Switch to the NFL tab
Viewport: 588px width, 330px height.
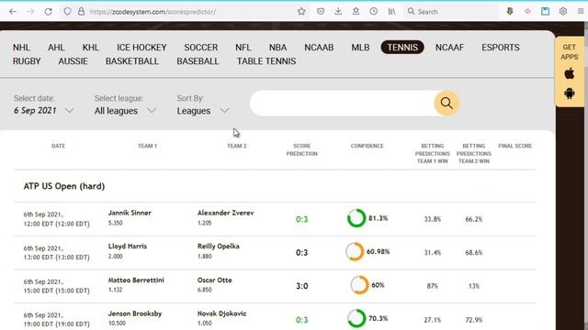(x=243, y=48)
